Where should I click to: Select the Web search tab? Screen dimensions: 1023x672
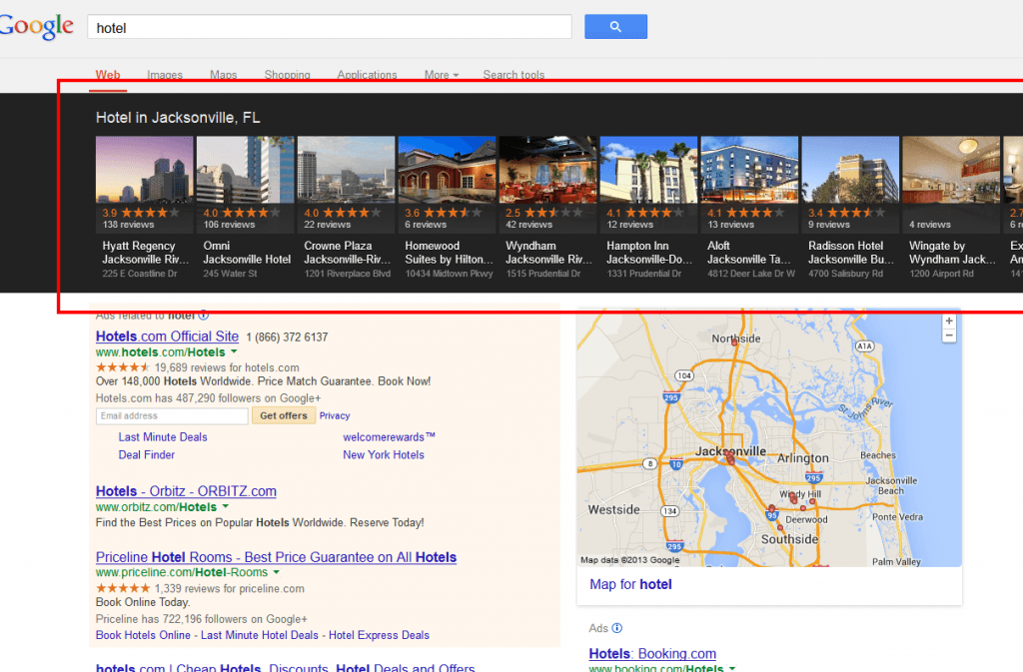[108, 75]
